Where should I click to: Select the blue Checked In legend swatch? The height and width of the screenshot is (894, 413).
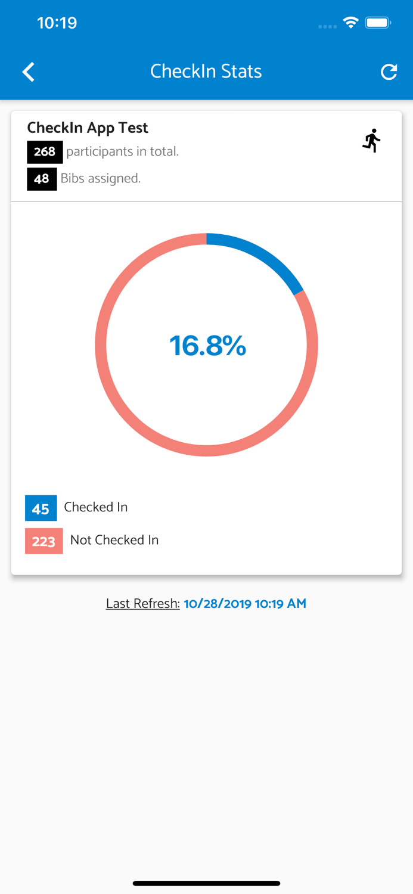point(41,508)
